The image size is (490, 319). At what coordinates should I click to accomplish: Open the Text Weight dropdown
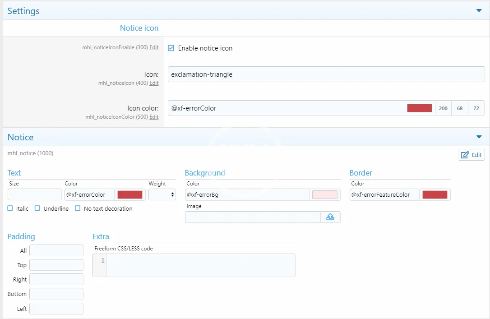[162, 194]
